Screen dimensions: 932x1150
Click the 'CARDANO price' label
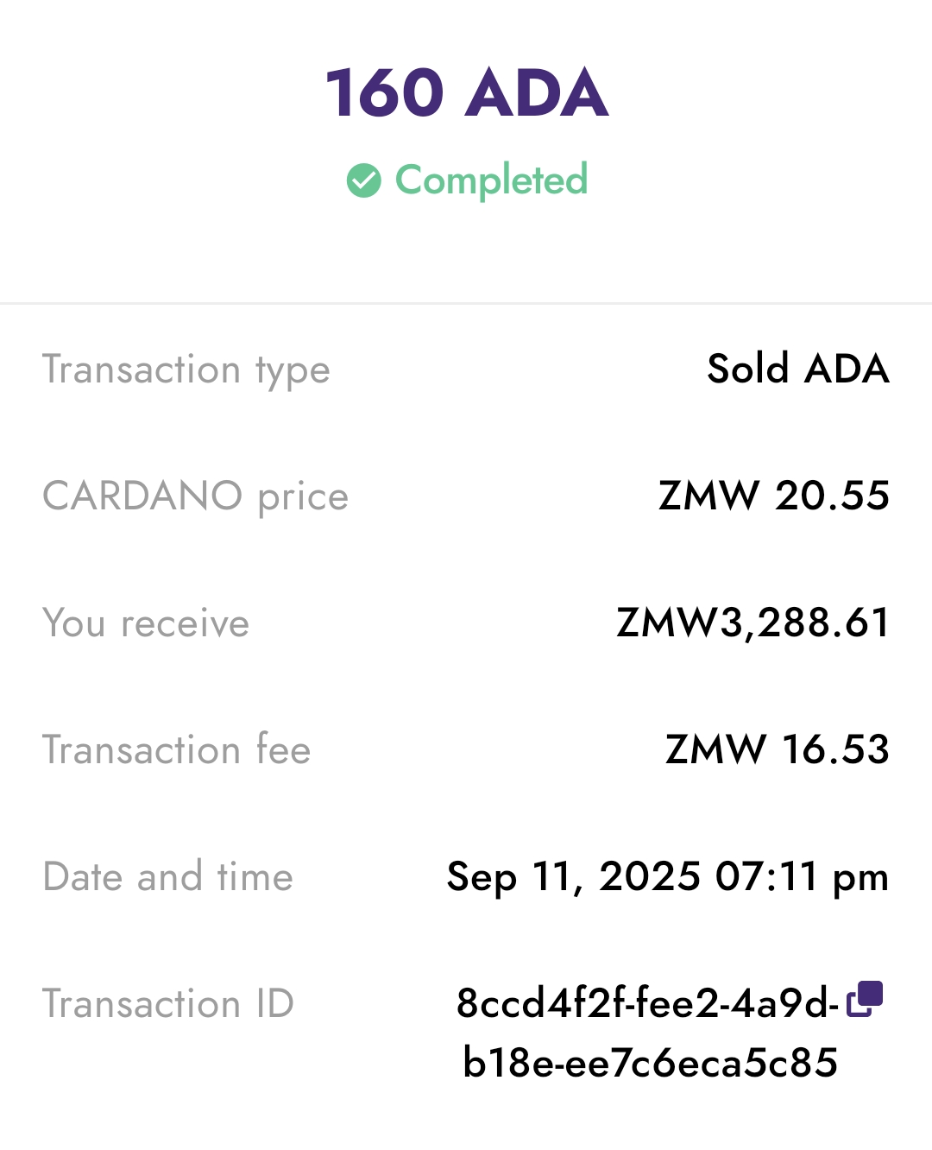click(196, 496)
